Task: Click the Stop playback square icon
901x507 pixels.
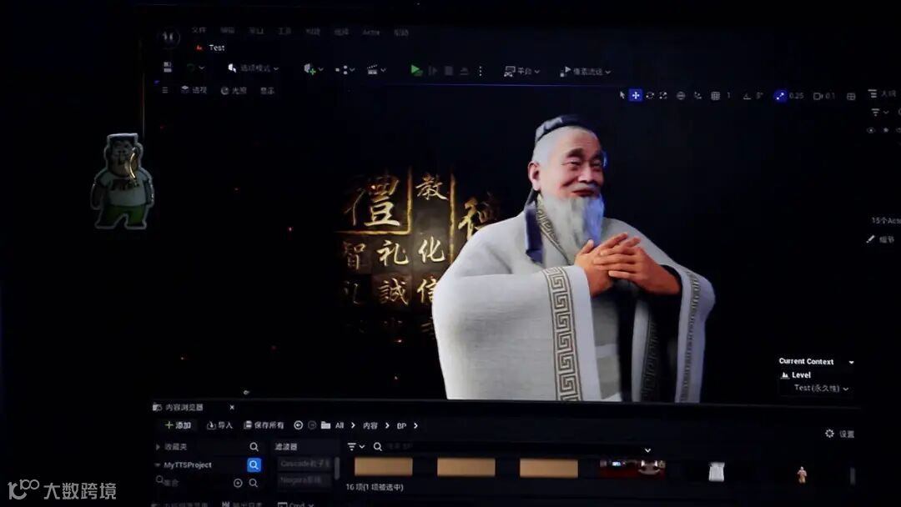Action: (449, 71)
